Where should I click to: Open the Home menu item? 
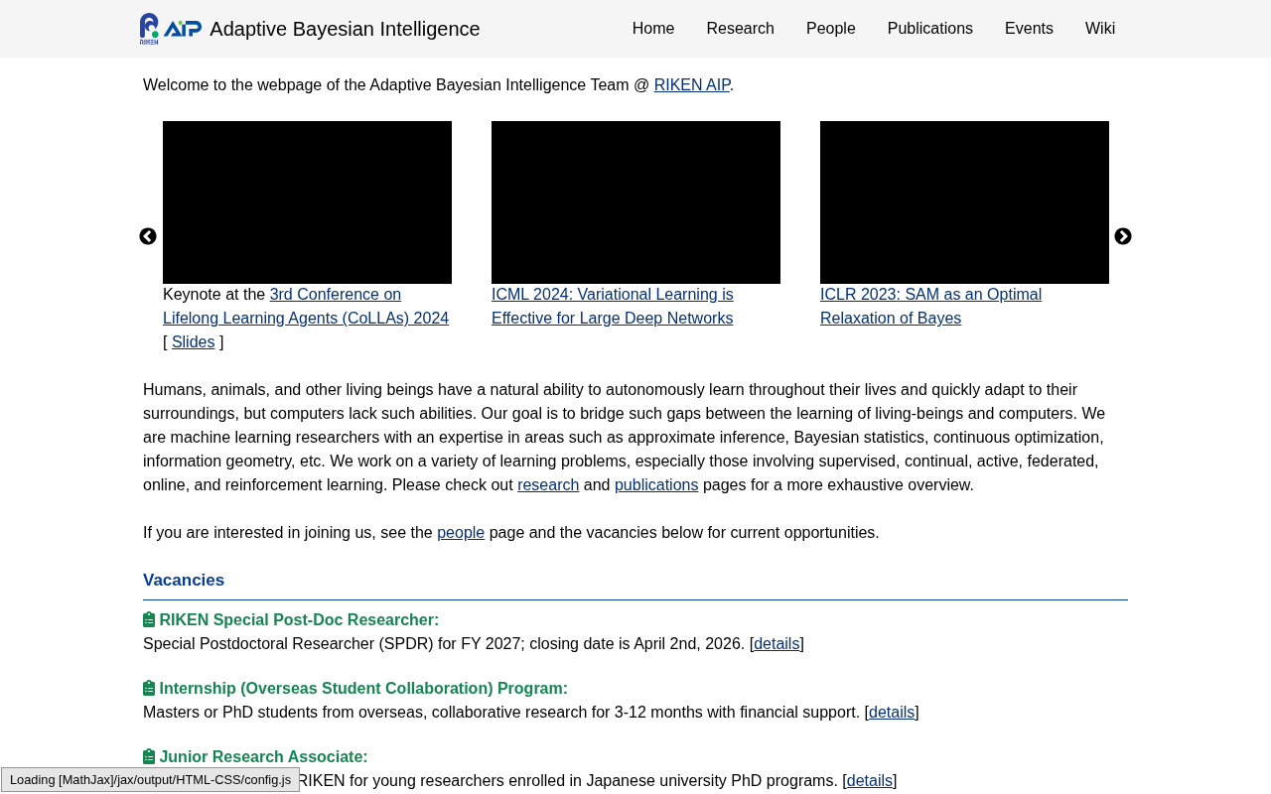[x=653, y=29]
